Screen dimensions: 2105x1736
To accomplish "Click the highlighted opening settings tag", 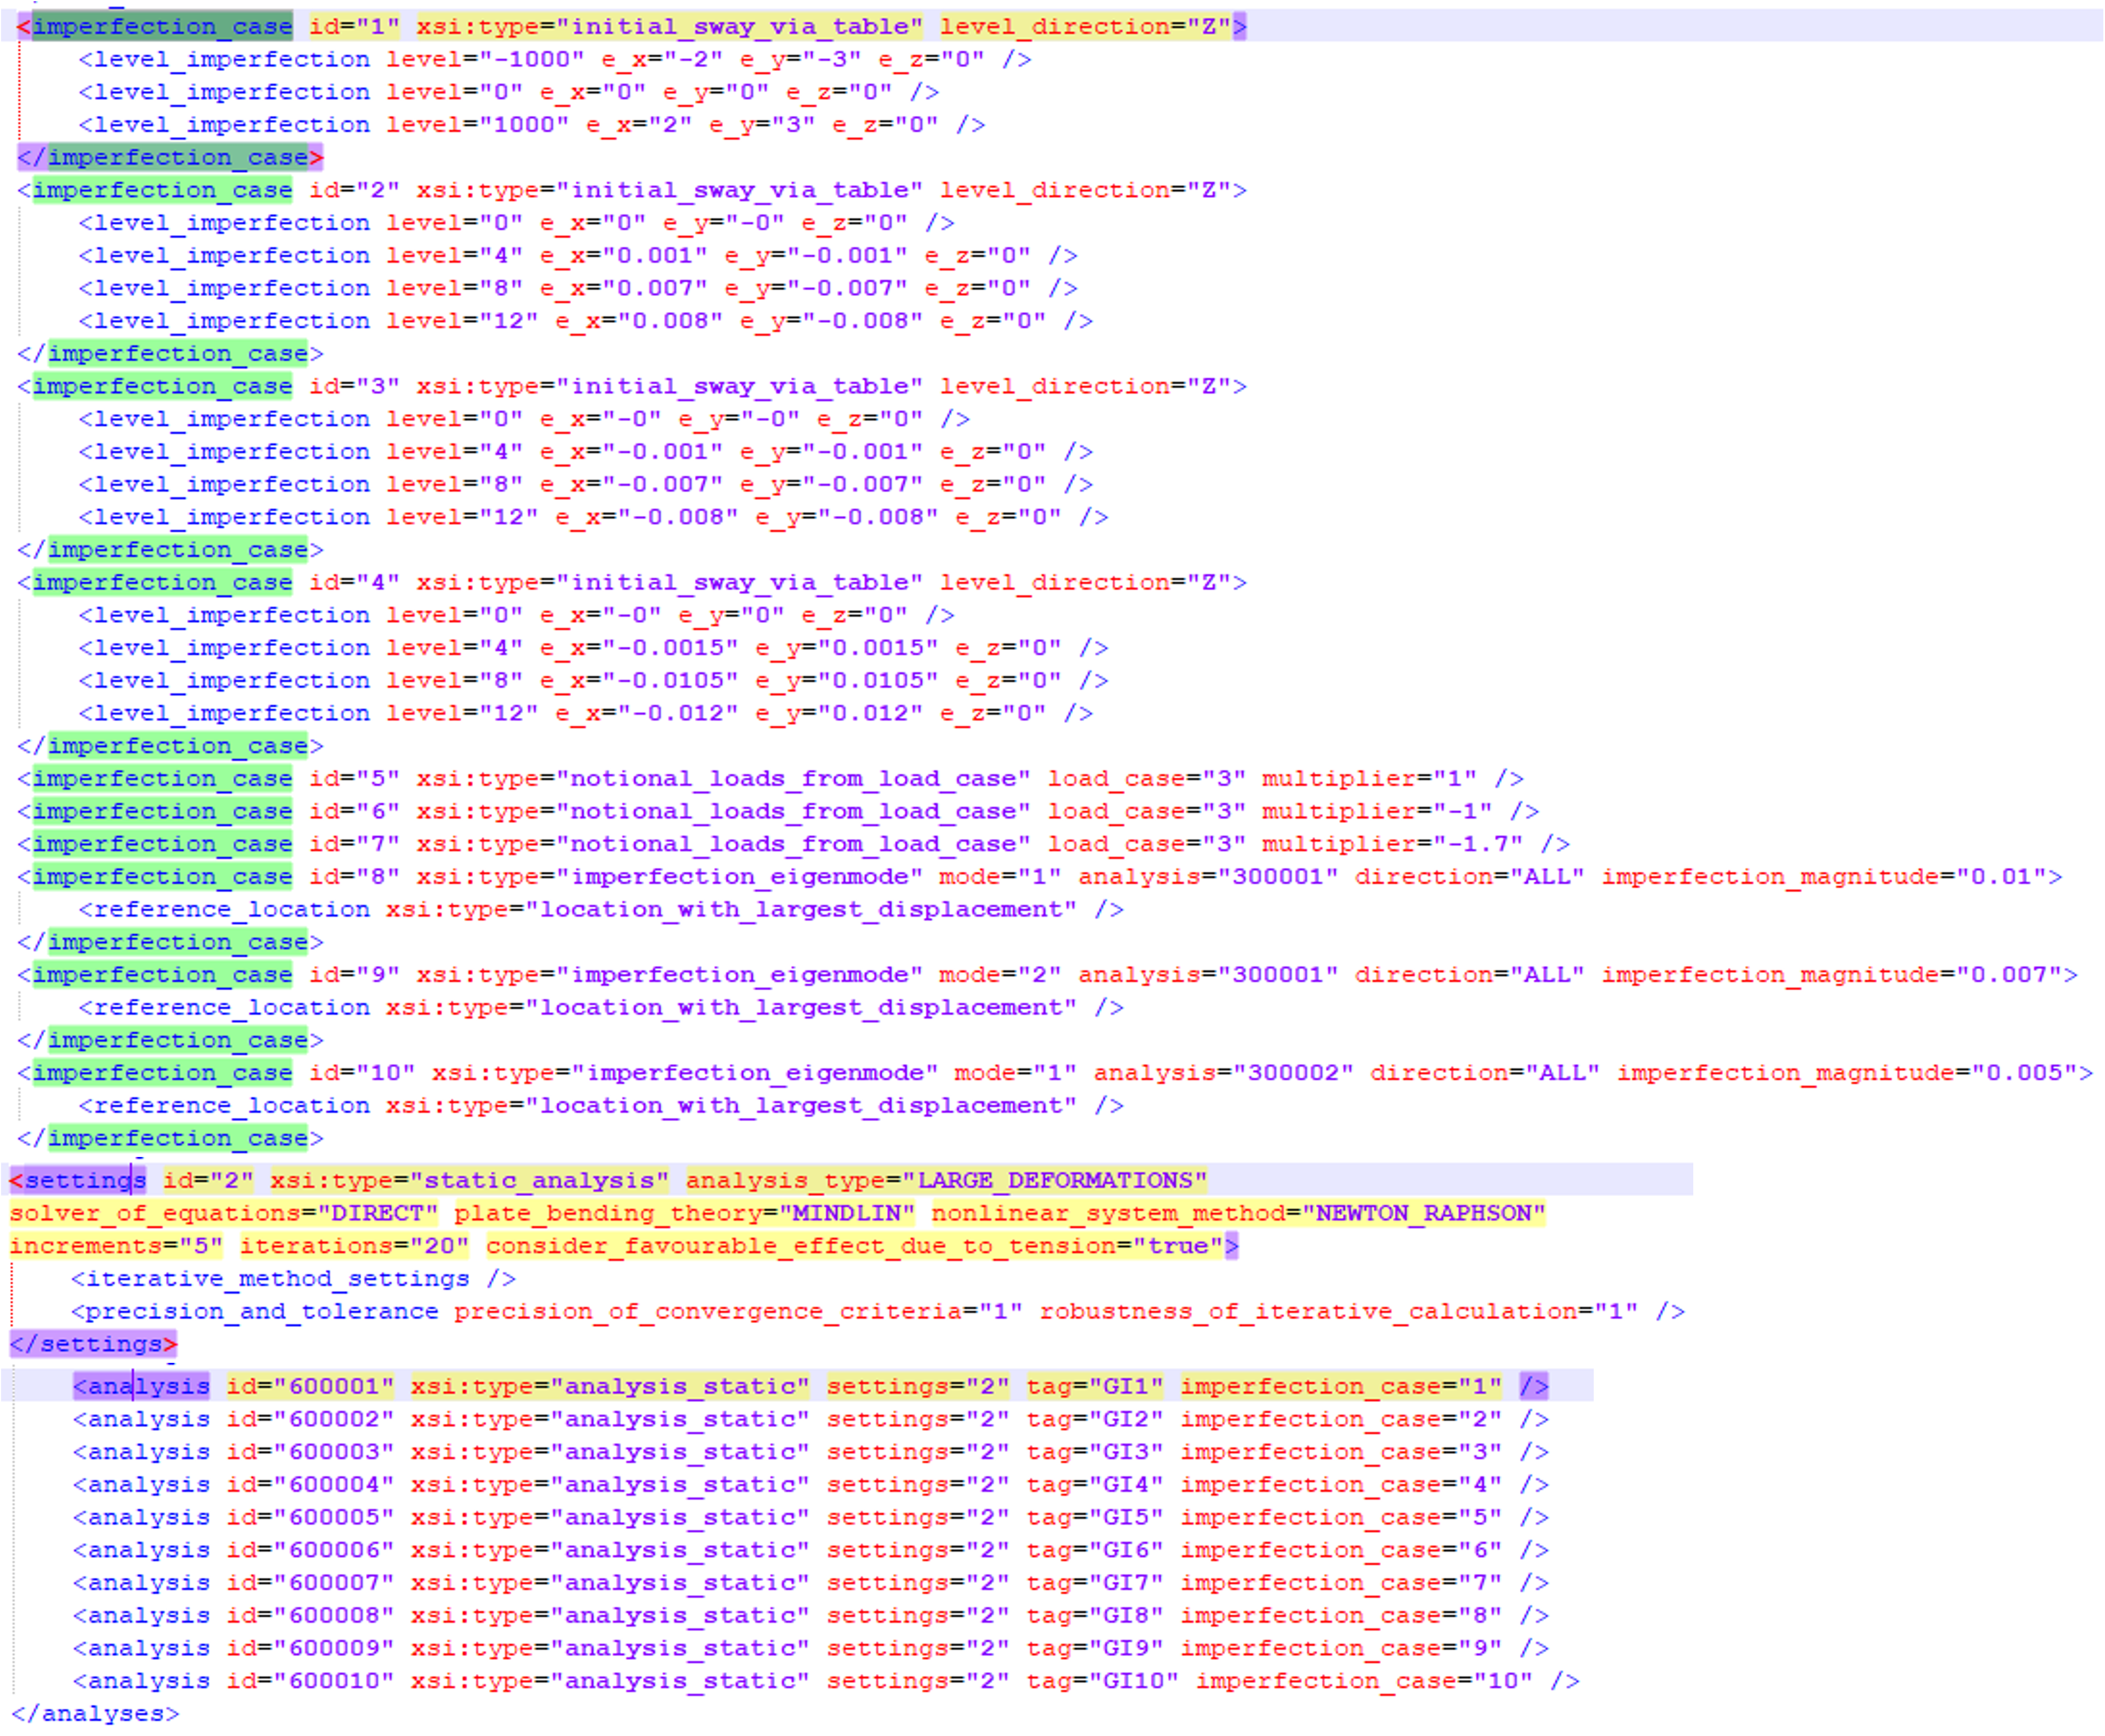I will click(78, 1180).
